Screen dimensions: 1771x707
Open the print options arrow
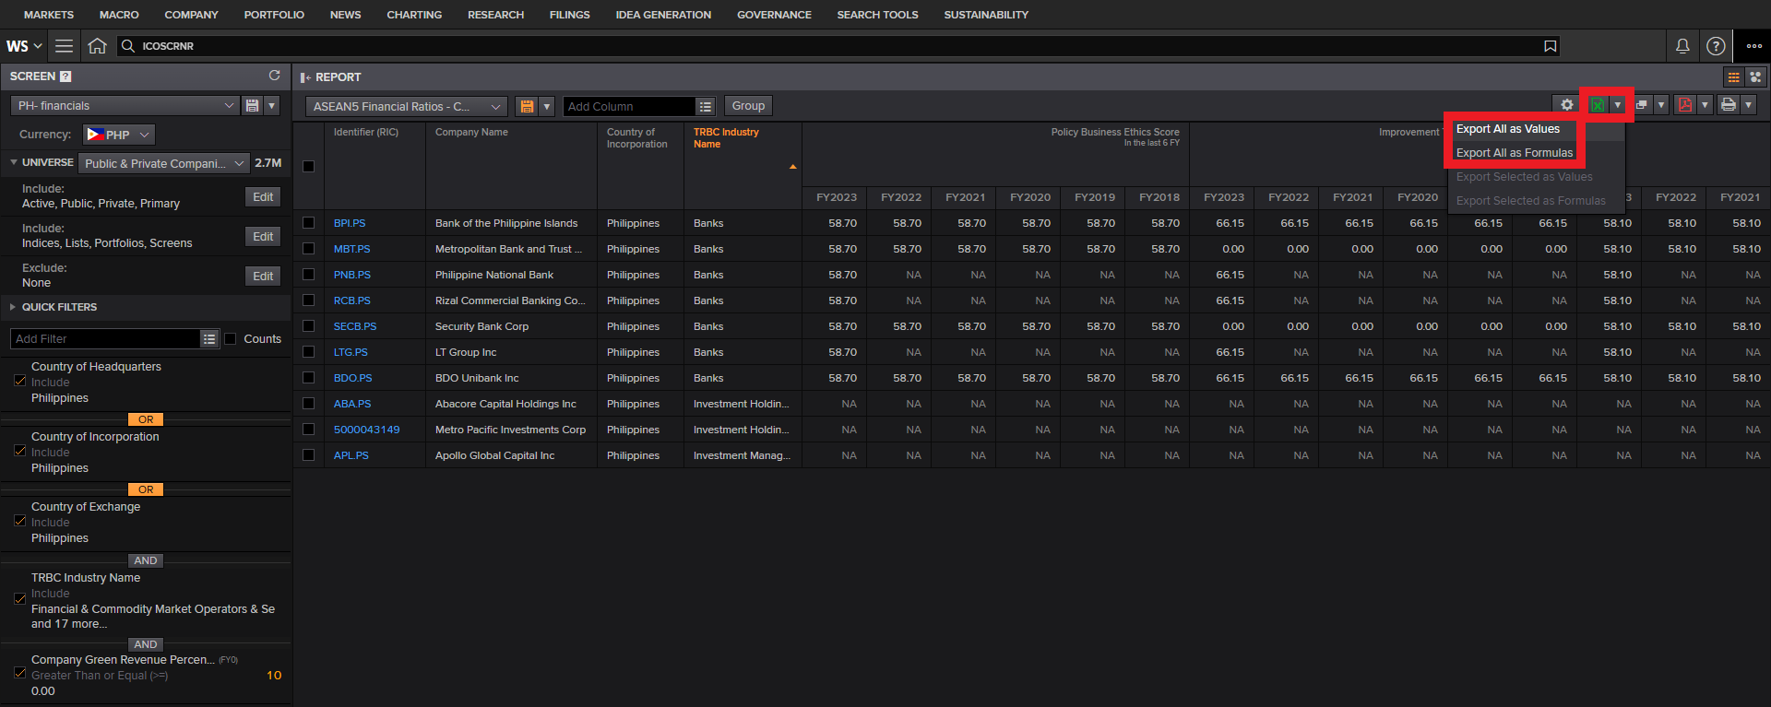click(1748, 105)
